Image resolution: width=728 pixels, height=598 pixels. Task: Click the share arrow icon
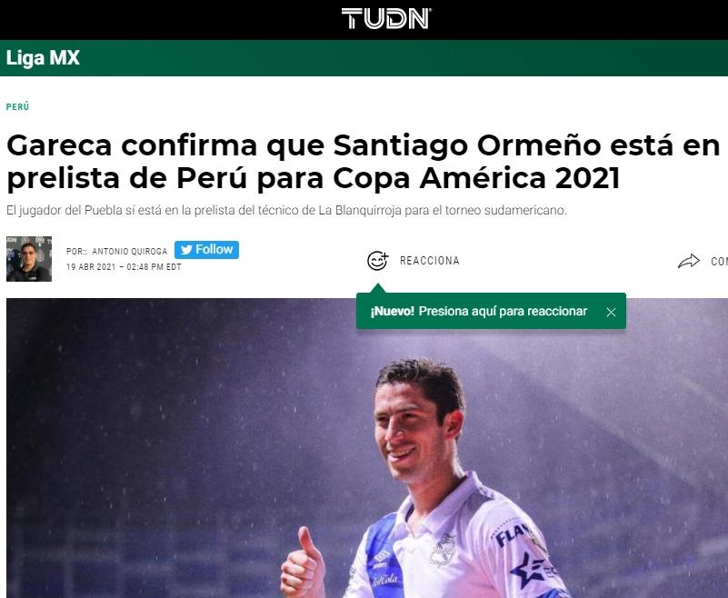tap(689, 261)
